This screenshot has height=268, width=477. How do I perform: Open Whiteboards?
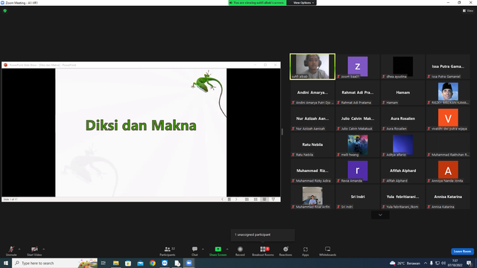click(x=328, y=252)
